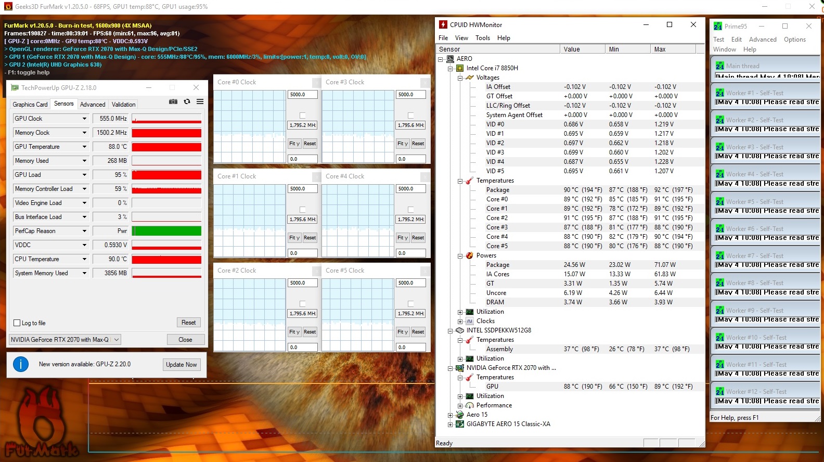
Task: Click the Intel Core i7 8850H chip icon
Action: (x=460, y=68)
